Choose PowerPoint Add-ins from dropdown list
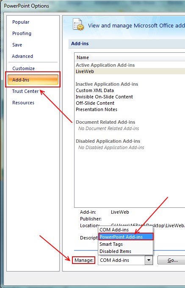The image size is (185, 288). (x=126, y=237)
